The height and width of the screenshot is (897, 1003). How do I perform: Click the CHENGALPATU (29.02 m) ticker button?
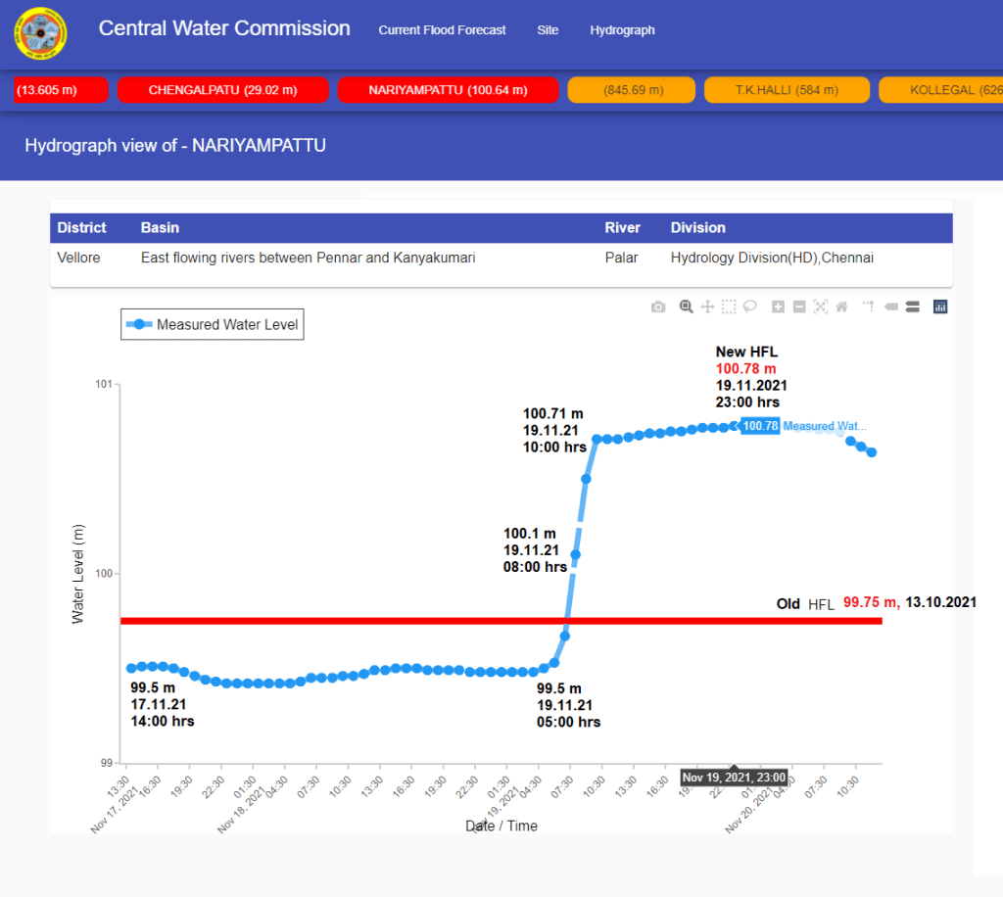coord(222,90)
